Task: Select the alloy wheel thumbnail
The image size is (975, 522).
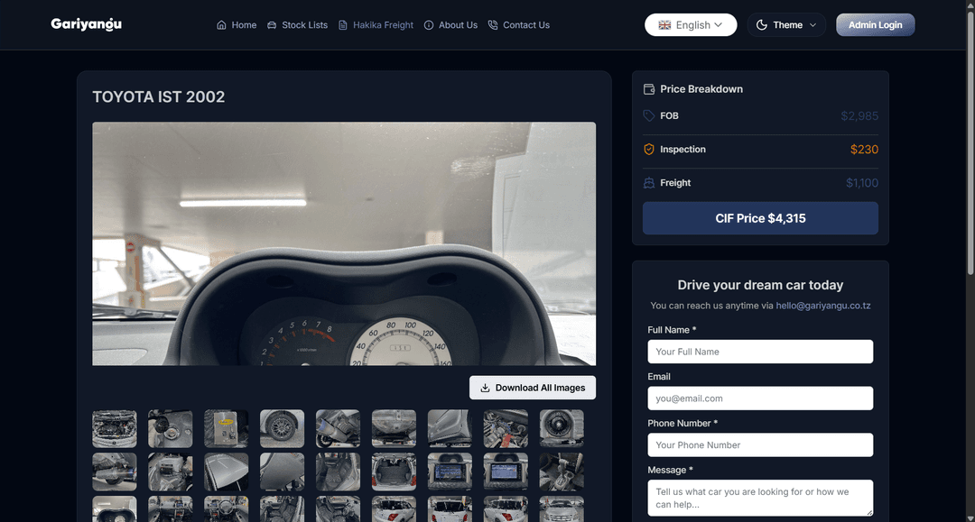Action: (283, 428)
